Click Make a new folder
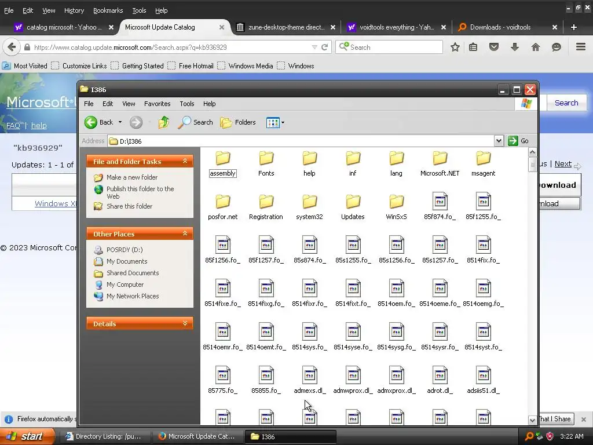Viewport: 593px width, 445px height. tap(132, 177)
